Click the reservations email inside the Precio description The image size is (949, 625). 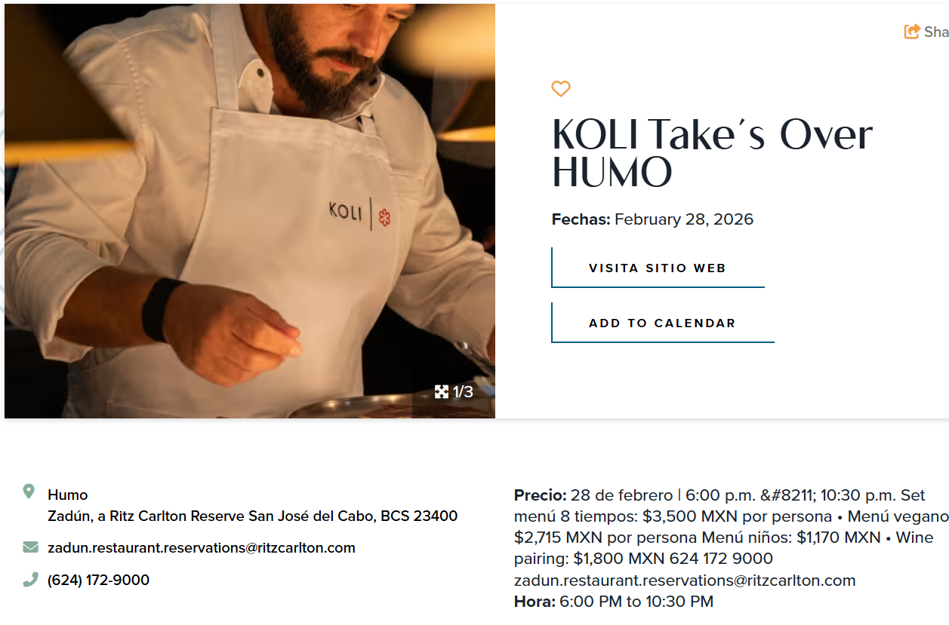685,581
